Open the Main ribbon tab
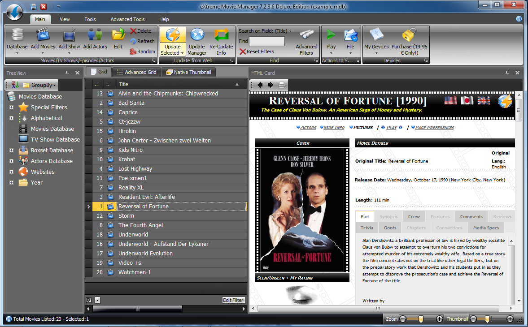Viewport: 528px width, 327px height. [x=40, y=19]
